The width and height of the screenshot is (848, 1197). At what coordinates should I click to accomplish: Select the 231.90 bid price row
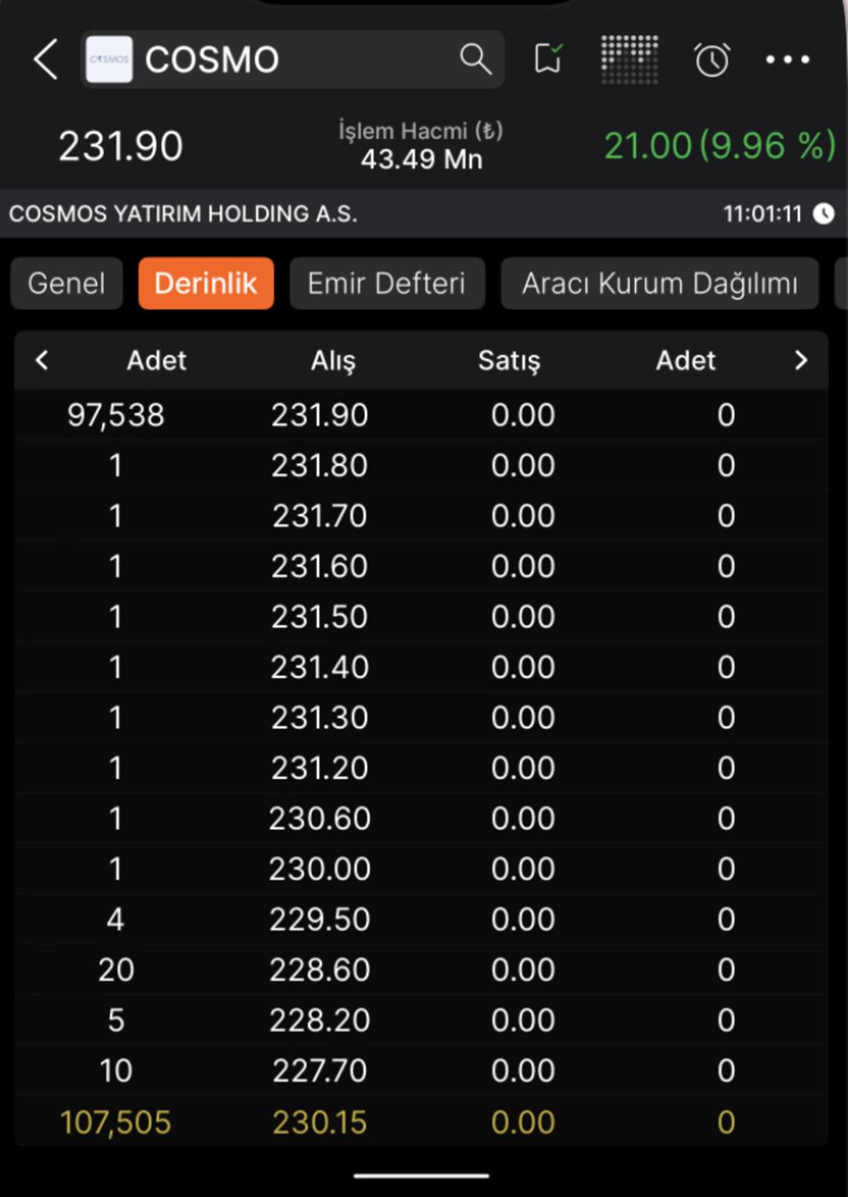coord(320,415)
